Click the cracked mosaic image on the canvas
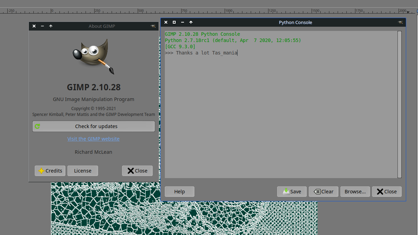 click(x=184, y=218)
